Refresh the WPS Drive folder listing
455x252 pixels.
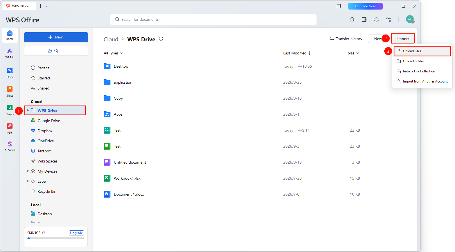coord(161,39)
